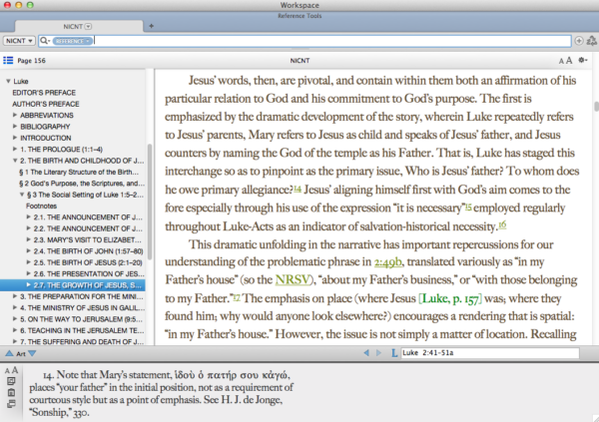This screenshot has height=422, width=599.
Task: Expand the INTRODUCTION section
Action: click(15, 138)
